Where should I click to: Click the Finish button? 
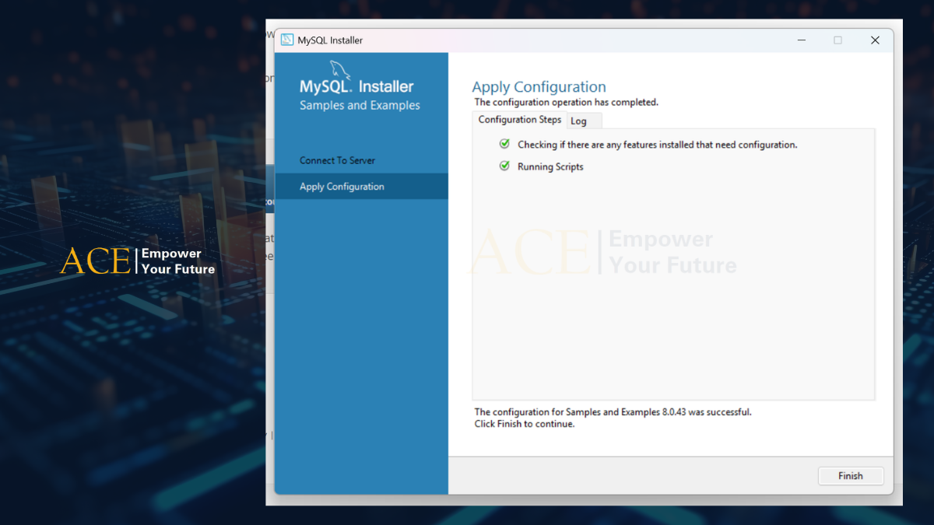click(x=850, y=475)
